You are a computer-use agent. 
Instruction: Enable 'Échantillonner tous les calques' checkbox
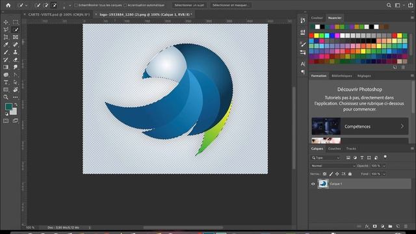click(76, 5)
